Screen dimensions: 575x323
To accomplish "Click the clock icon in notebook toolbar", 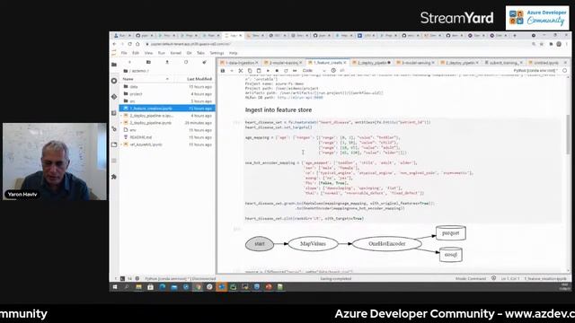I will [333, 70].
